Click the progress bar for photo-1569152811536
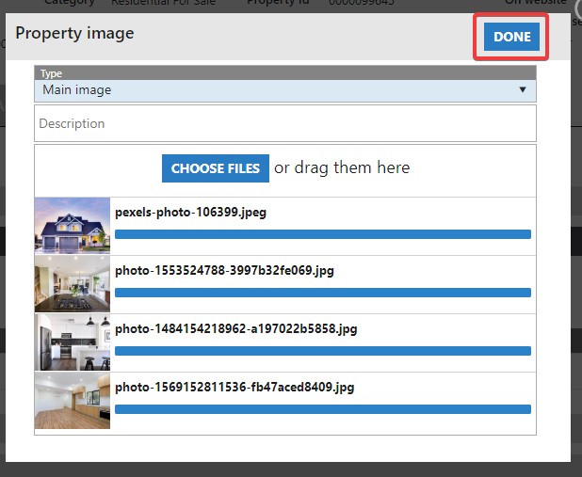 (322, 409)
